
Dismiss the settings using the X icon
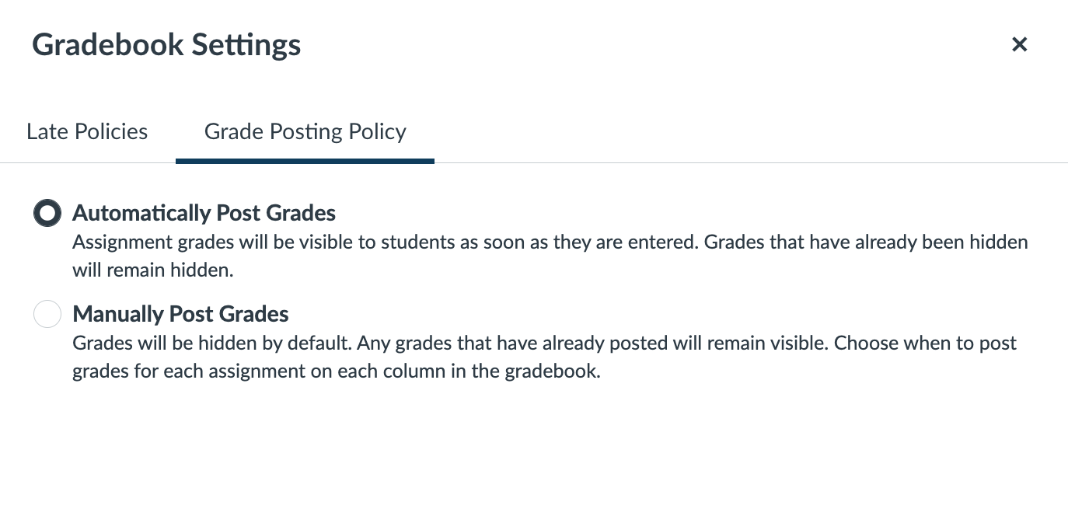pos(1019,44)
